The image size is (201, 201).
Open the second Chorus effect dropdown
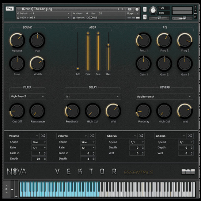170,136
